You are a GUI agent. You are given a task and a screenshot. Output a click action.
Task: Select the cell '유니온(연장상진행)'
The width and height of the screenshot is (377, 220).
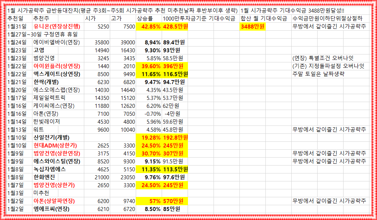click(57, 26)
